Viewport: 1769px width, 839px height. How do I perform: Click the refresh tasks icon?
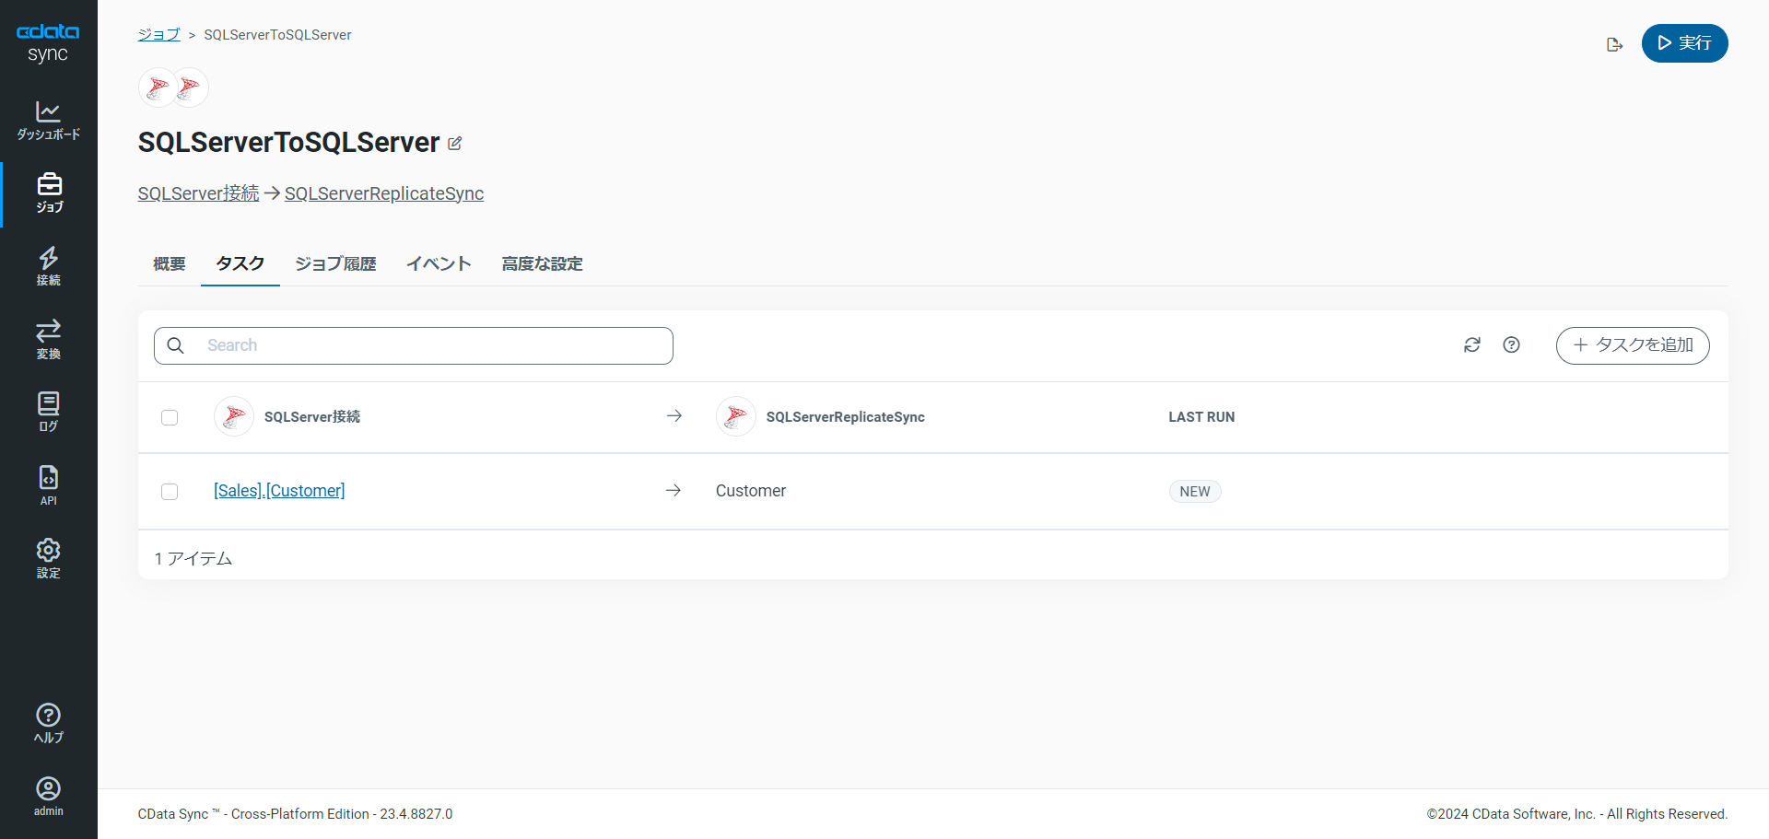coord(1472,344)
